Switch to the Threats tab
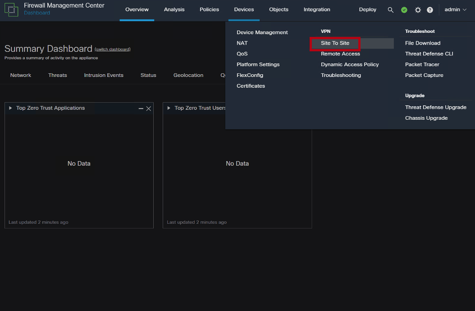Viewport: 475px width, 311px height. click(x=58, y=75)
